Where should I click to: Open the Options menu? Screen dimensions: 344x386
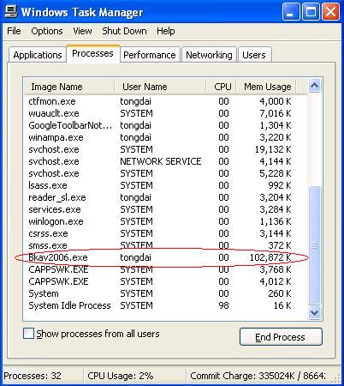[x=47, y=31]
